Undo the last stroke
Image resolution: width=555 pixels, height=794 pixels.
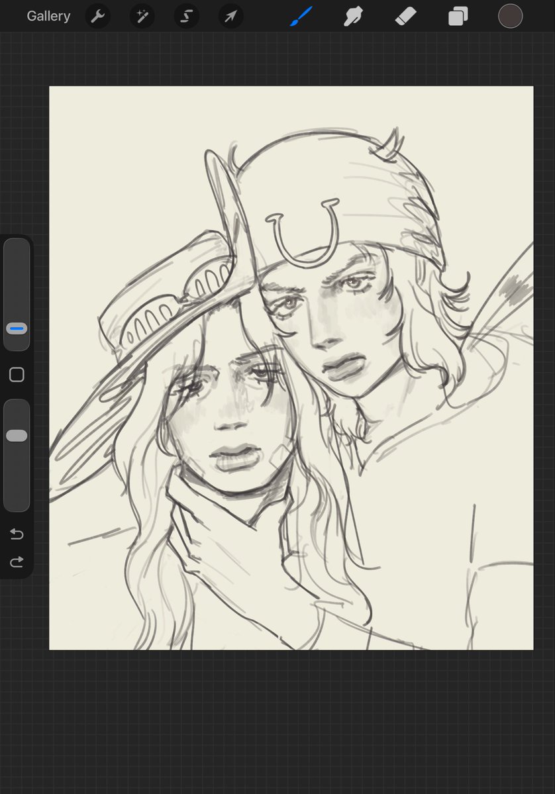[17, 534]
